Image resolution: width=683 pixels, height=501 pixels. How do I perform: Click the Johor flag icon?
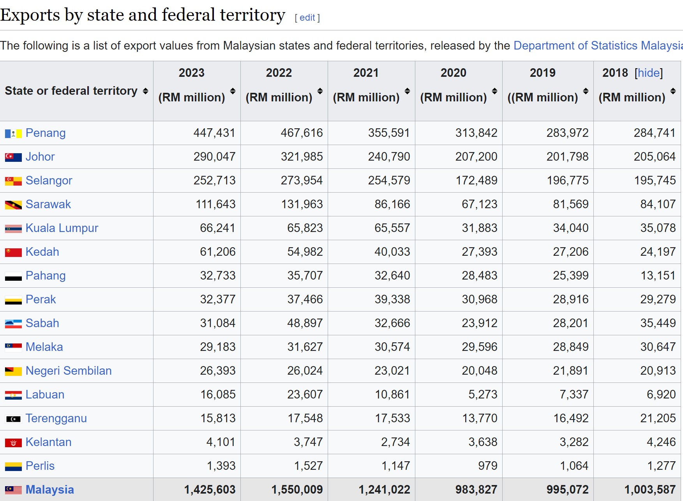coord(13,157)
